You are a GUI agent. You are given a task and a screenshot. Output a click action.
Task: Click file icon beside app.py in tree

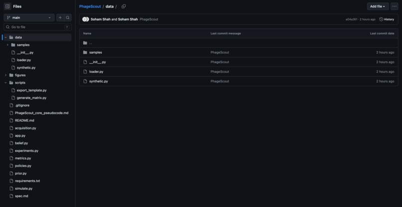click(x=11, y=136)
